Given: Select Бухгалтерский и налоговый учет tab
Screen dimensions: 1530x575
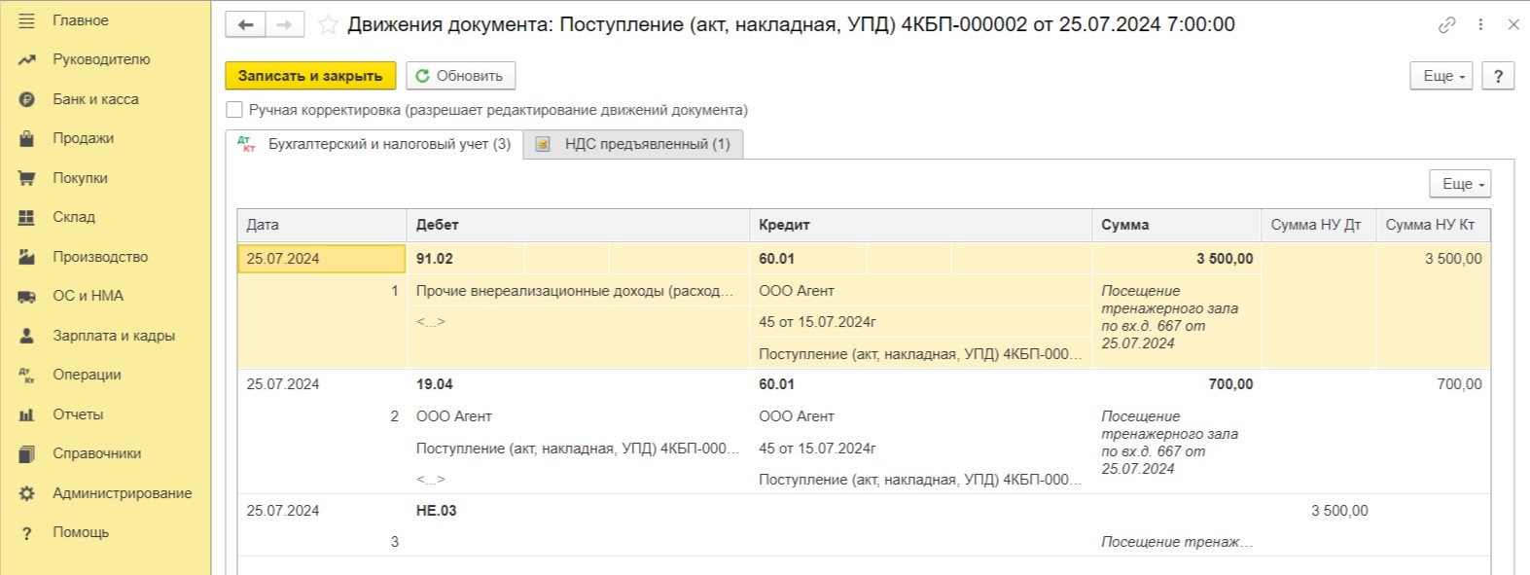Looking at the screenshot, I should point(374,144).
